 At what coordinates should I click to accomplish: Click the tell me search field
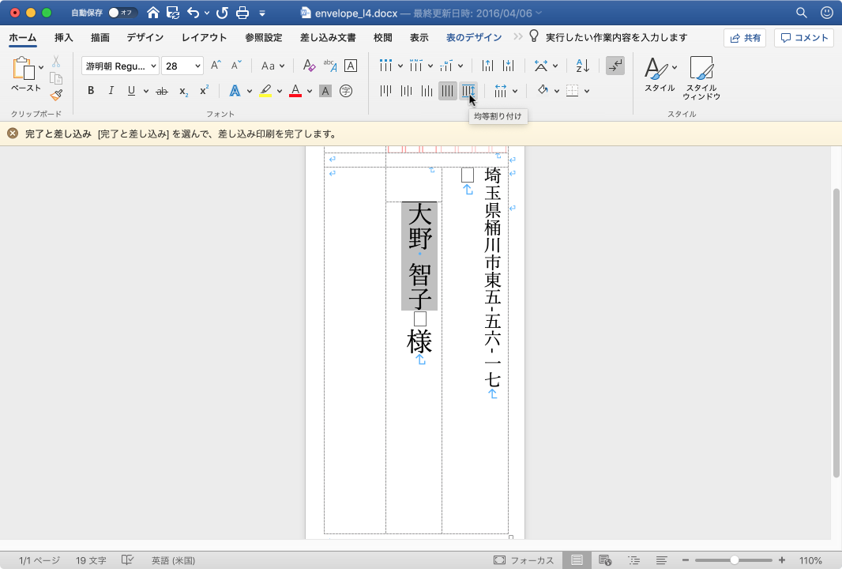pyautogui.click(x=616, y=38)
